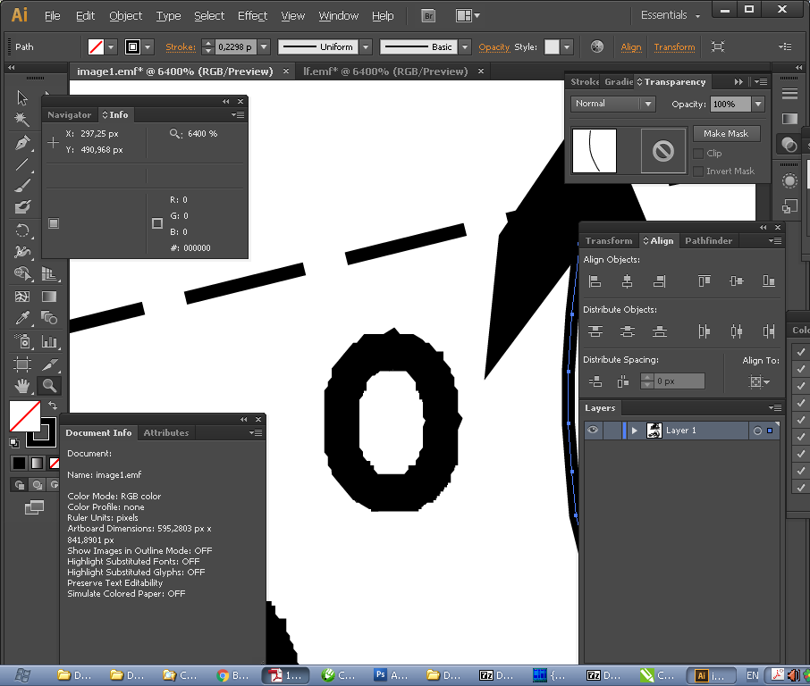Screen dimensions: 810x686
Task: Select the Warp tool
Action: (21, 252)
